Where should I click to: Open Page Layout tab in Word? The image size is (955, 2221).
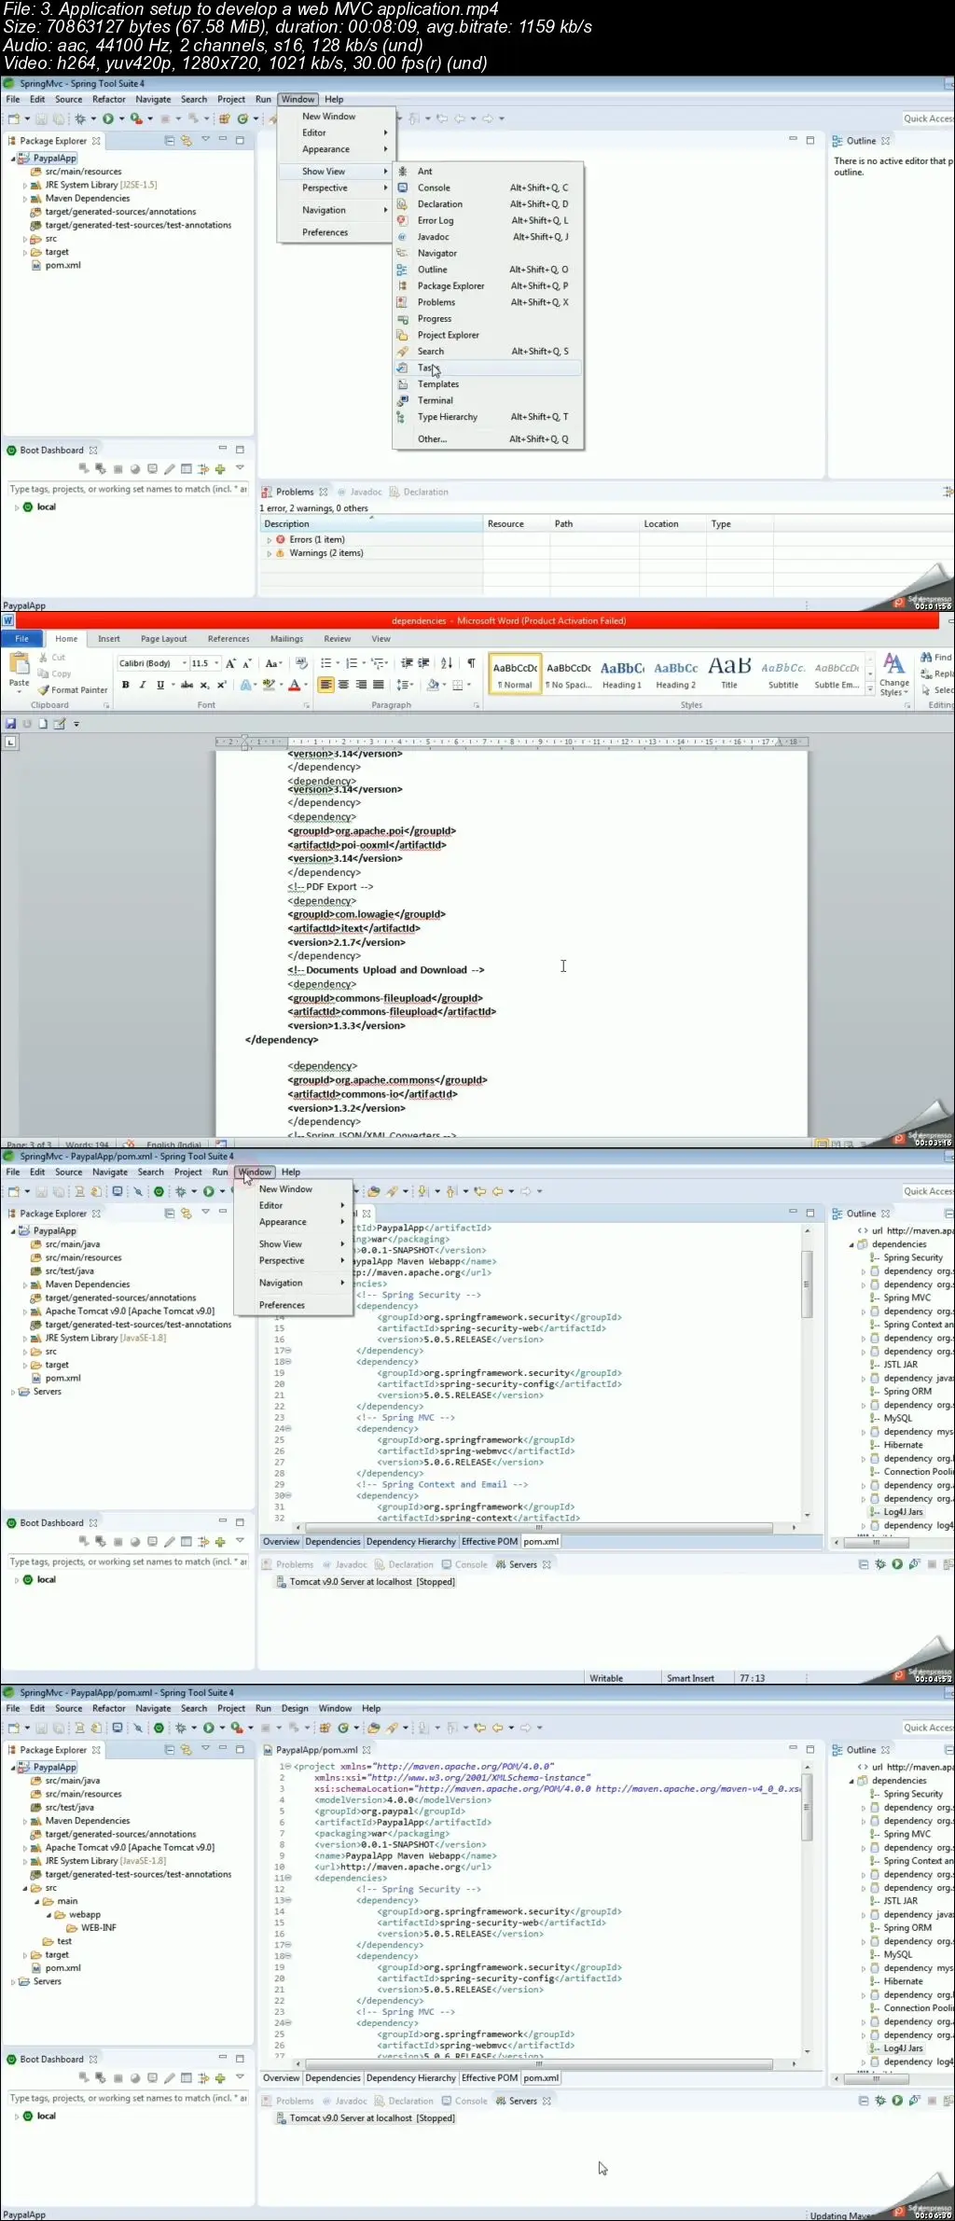click(163, 639)
